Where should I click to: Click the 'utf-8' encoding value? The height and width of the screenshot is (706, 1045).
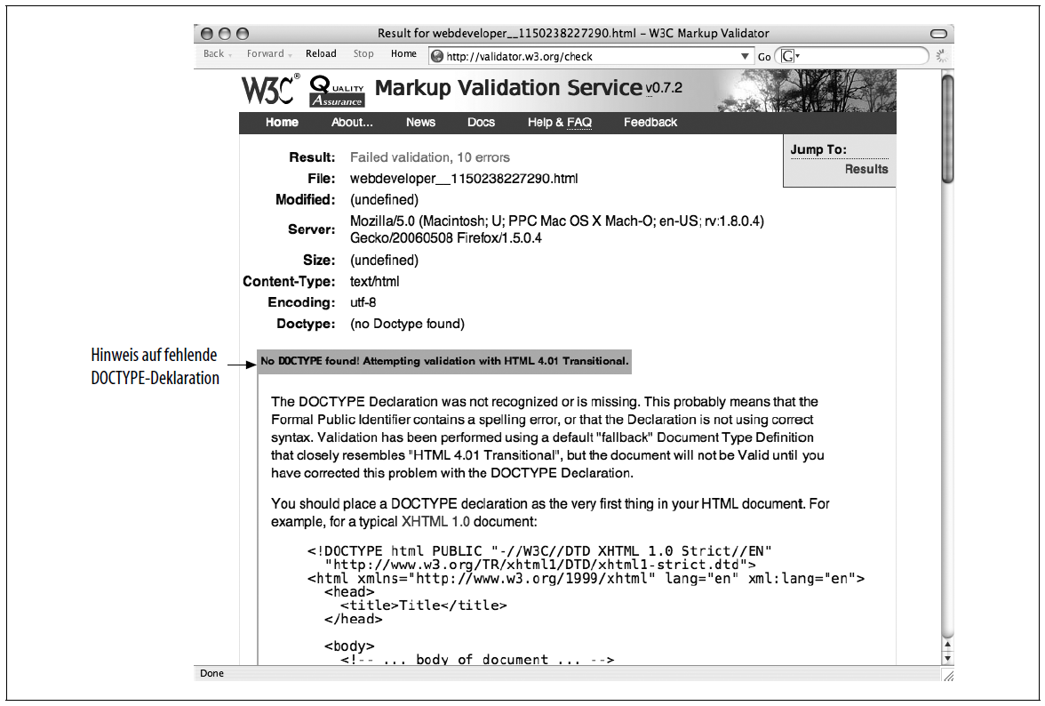[x=363, y=302]
